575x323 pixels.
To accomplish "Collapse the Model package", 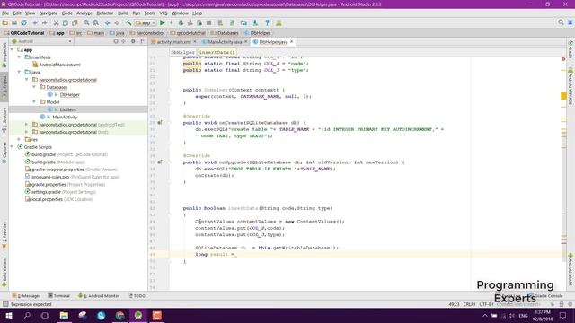I will 34,101.
